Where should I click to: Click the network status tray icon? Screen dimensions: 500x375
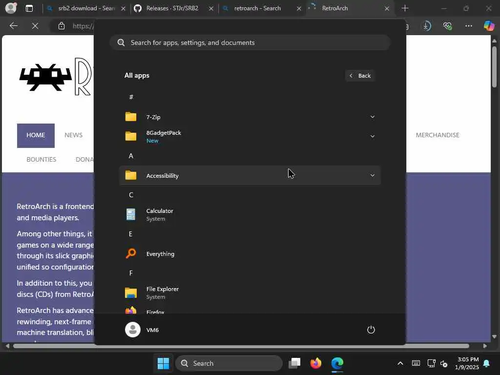point(431,363)
